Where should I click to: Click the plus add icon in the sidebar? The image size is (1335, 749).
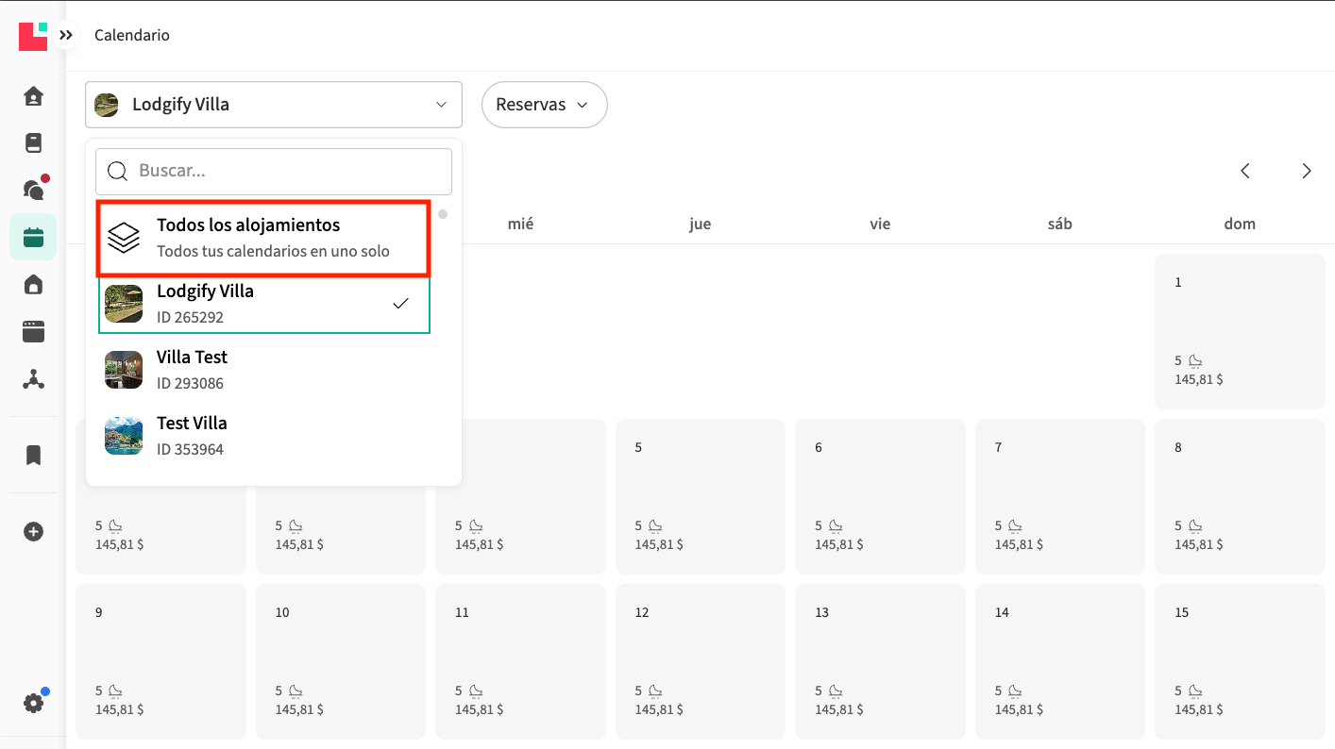click(33, 532)
